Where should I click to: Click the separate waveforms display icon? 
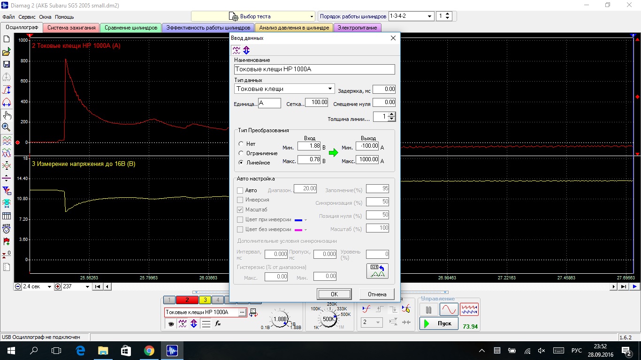pyautogui.click(x=7, y=140)
